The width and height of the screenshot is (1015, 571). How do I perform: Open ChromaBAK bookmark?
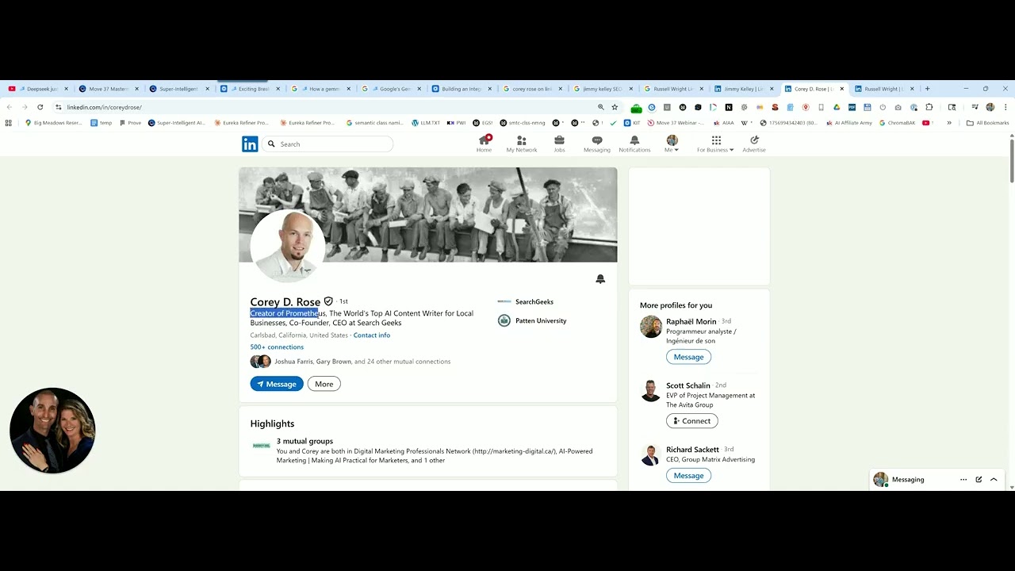pyautogui.click(x=898, y=123)
